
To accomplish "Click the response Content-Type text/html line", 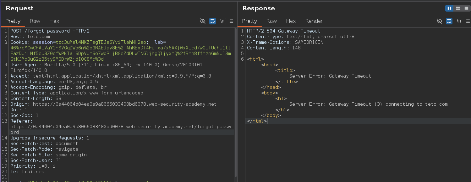I will [301, 37].
